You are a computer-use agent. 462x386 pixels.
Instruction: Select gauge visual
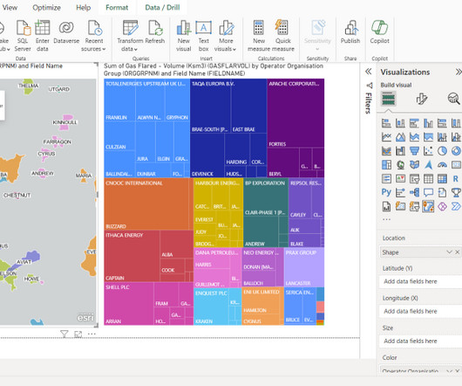pyautogui.click(x=442, y=165)
